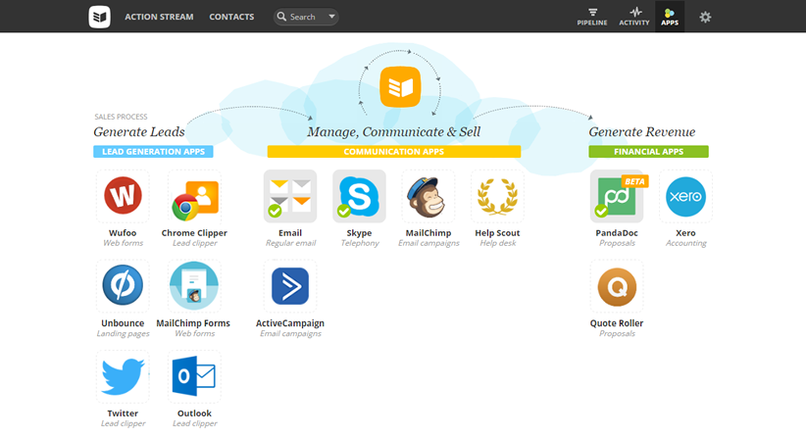
Task: Select the Skype telephony icon
Action: pos(359,196)
